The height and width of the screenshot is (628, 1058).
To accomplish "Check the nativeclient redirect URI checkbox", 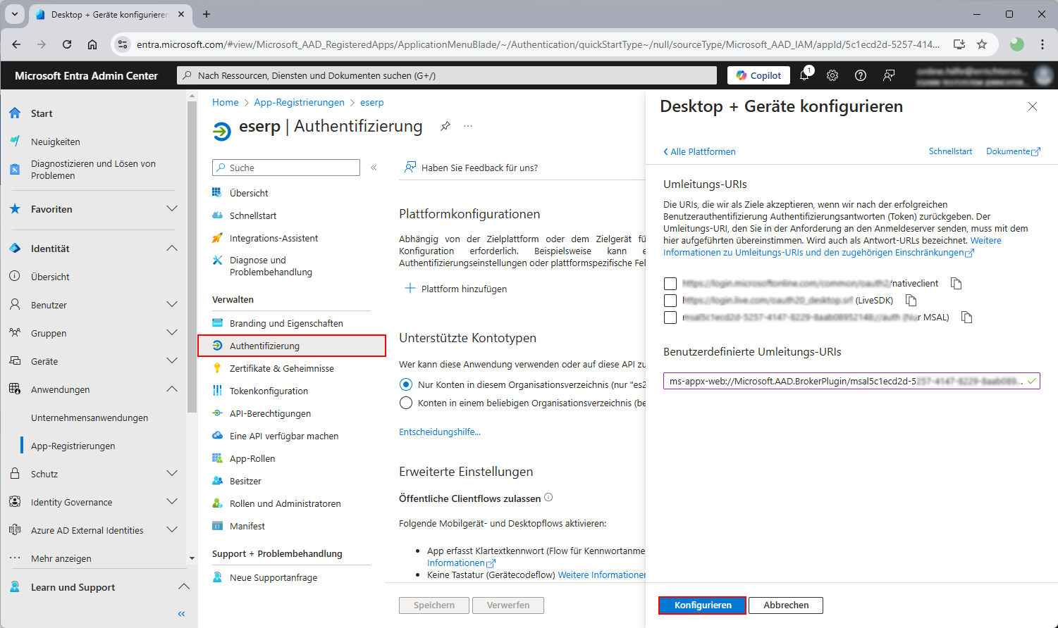I will pos(670,284).
